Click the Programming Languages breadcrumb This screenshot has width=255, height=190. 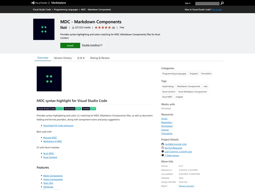(66, 10)
